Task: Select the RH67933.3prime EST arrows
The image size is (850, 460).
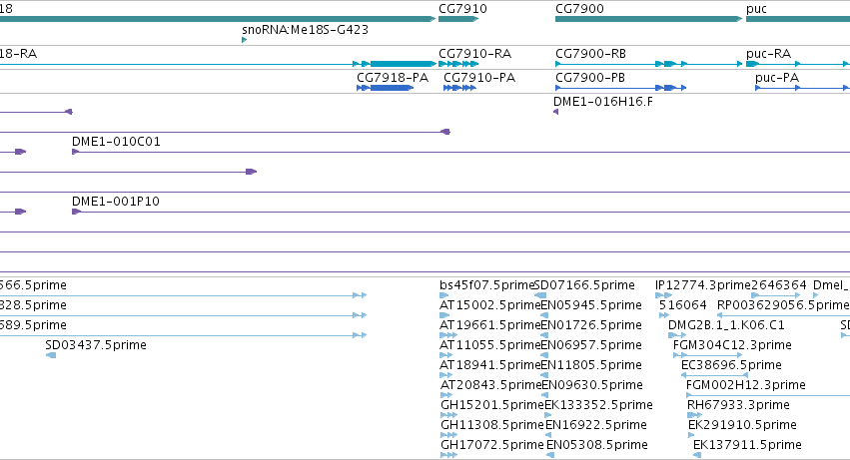Action: (x=694, y=415)
